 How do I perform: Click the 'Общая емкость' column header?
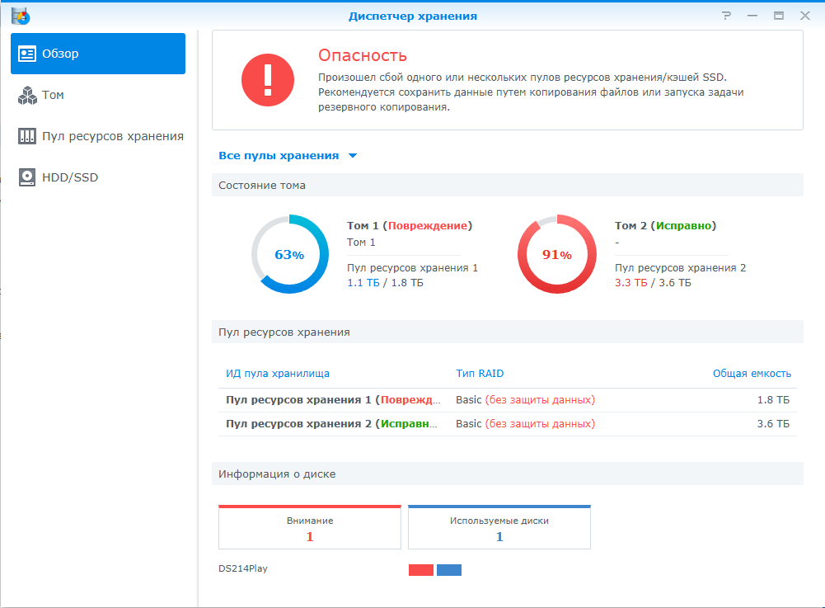click(x=751, y=374)
